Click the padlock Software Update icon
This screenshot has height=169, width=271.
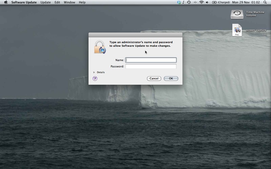pyautogui.click(x=100, y=47)
